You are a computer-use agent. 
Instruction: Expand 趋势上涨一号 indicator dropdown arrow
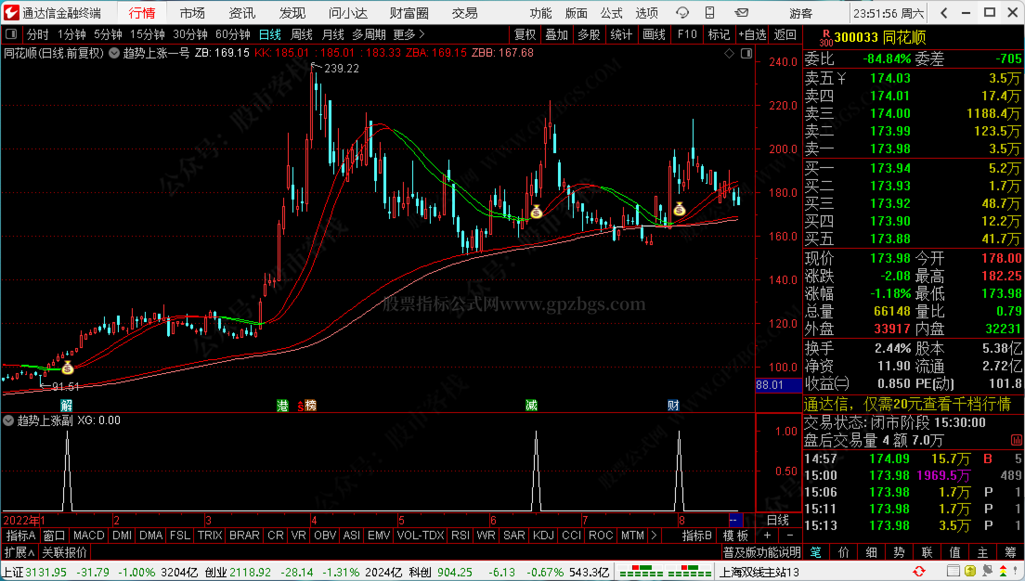coord(114,53)
